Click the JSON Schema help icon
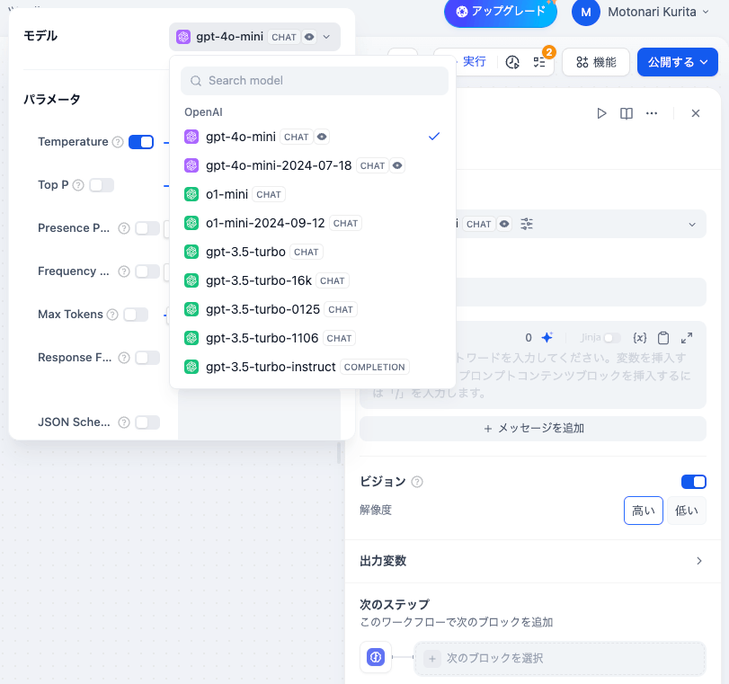 click(x=124, y=422)
